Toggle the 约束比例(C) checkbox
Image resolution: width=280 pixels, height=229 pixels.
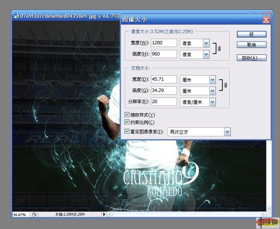(x=127, y=122)
